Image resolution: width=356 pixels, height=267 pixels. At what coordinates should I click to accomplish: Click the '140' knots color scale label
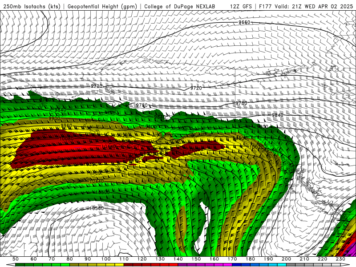pos(178,259)
